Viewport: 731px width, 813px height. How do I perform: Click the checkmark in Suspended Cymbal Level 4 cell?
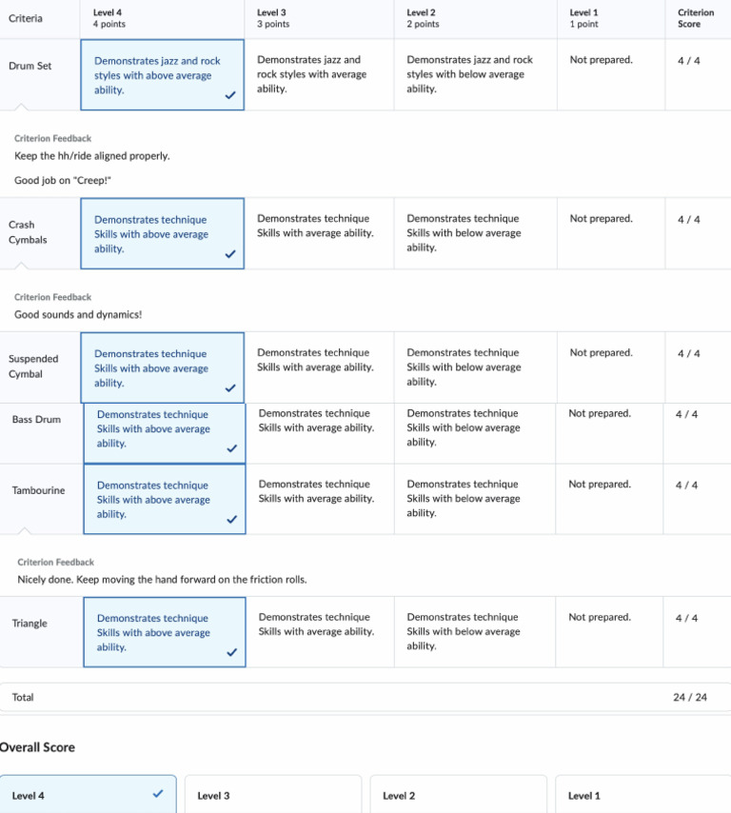(230, 388)
